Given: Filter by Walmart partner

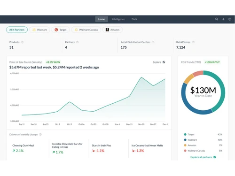Looking at the screenshot, I should click(x=39, y=30).
